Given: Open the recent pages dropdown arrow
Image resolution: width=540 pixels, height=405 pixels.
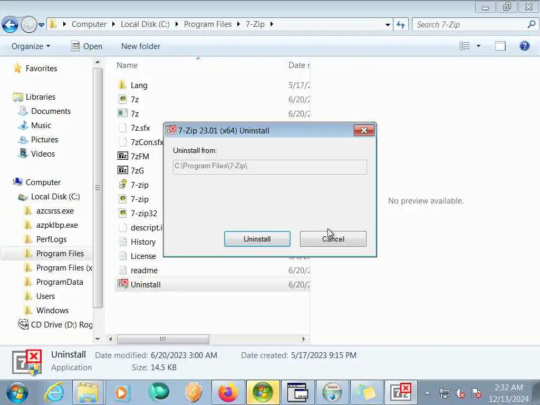Looking at the screenshot, I should pos(41,25).
